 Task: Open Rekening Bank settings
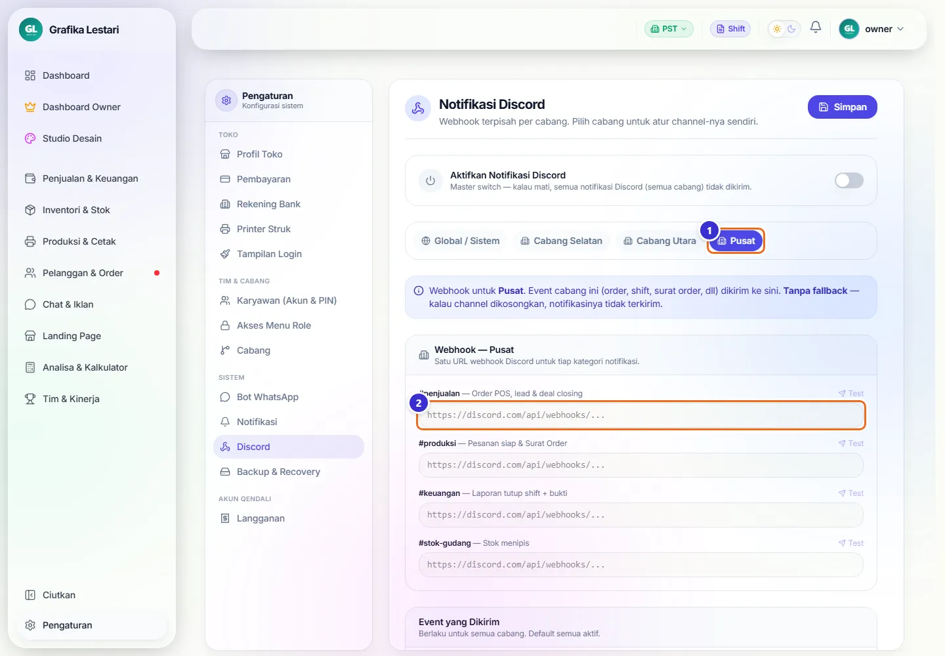(x=289, y=204)
